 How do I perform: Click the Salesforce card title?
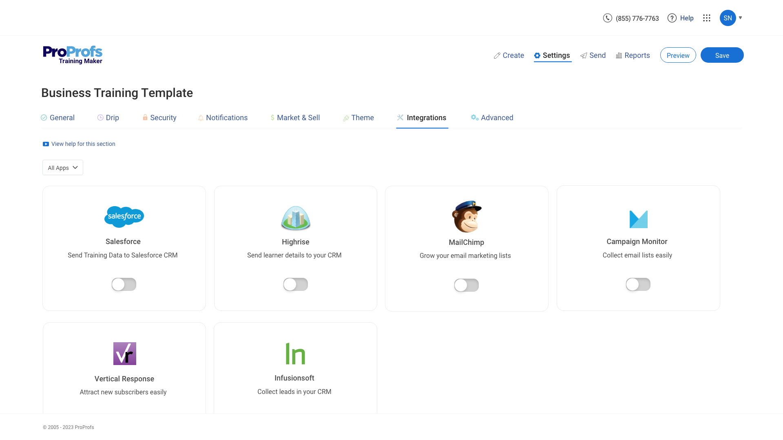point(123,241)
